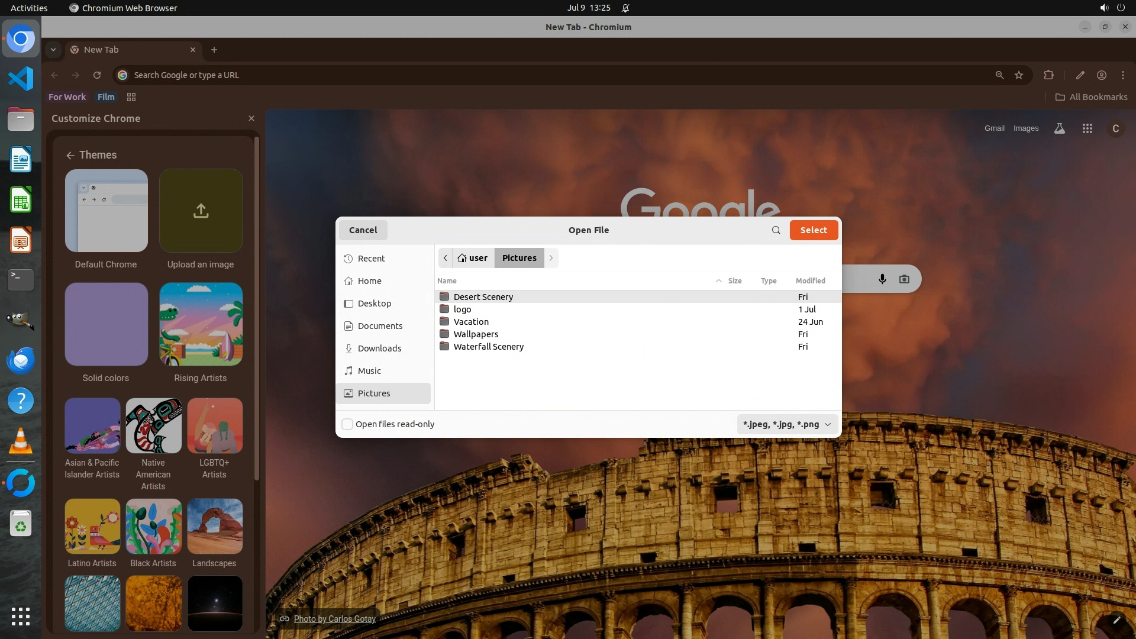Image resolution: width=1136 pixels, height=639 pixels.
Task: Click the search icon in Open File dialog
Action: (x=776, y=230)
